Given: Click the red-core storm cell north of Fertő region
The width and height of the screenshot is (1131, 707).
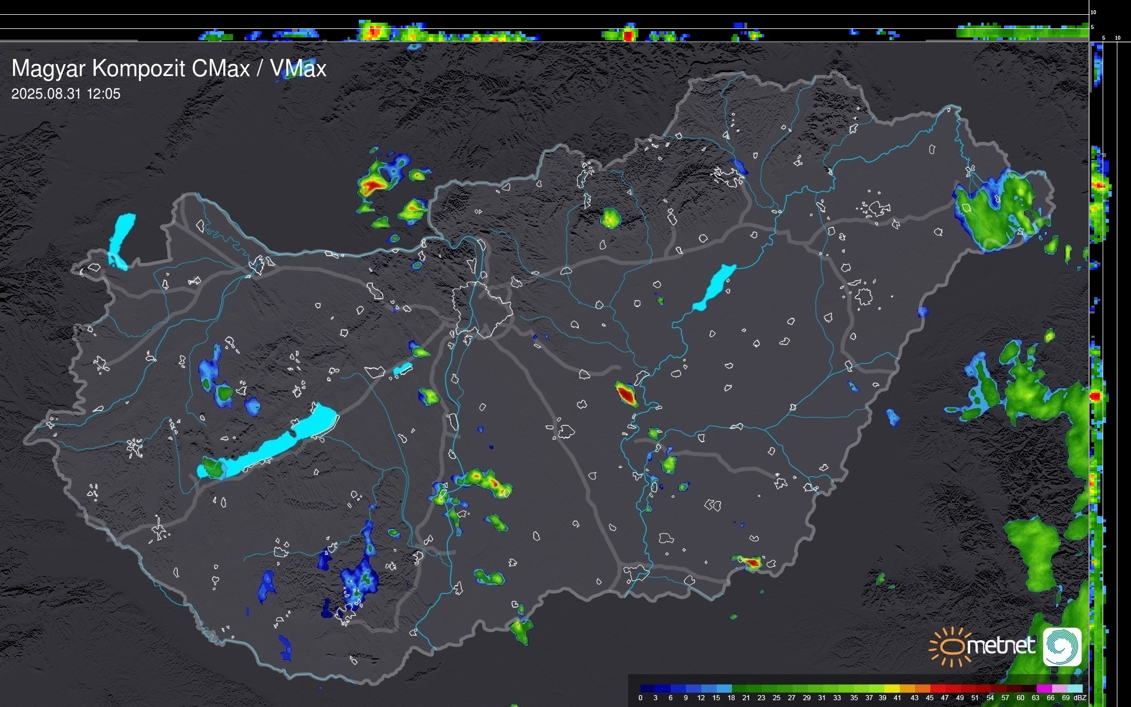Looking at the screenshot, I should point(371,185).
